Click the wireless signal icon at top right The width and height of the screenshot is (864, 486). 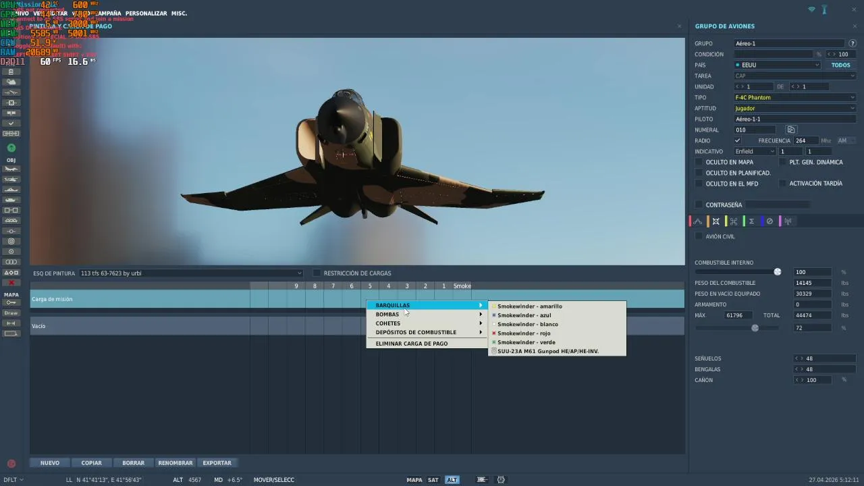[811, 9]
